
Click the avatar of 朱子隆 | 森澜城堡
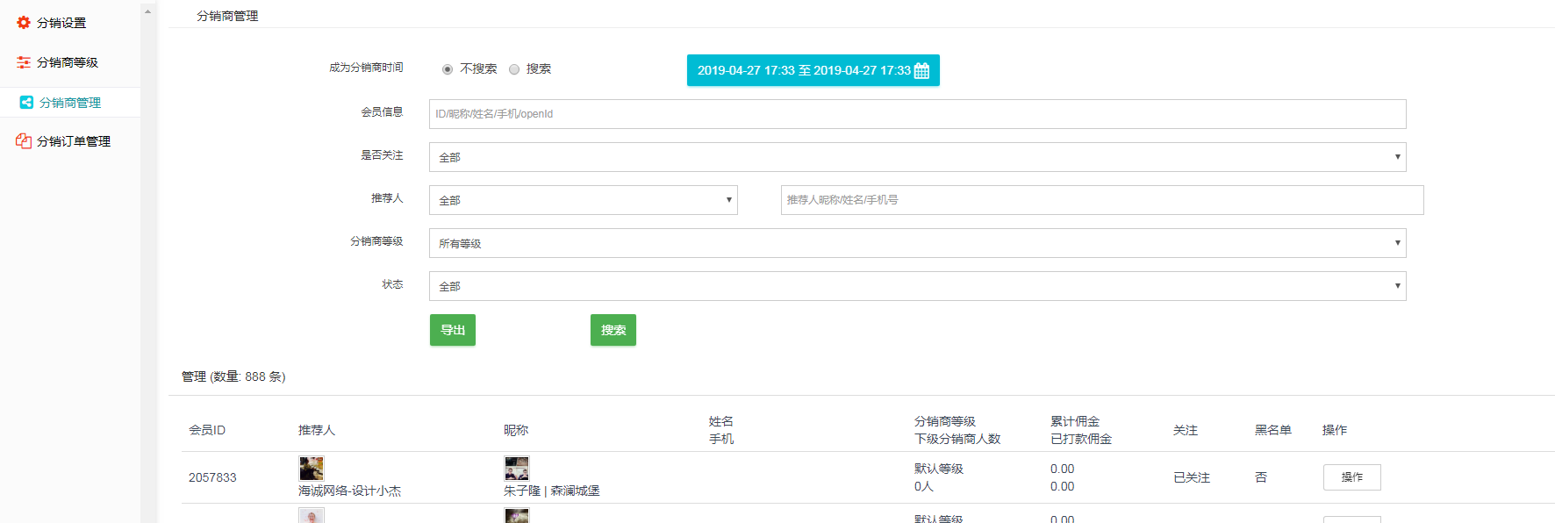tap(517, 468)
